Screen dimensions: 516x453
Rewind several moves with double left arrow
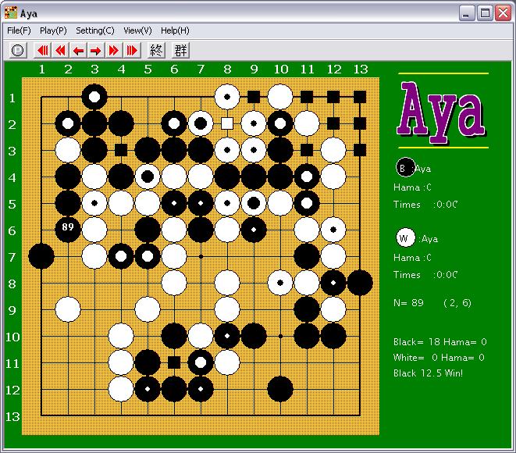(61, 50)
